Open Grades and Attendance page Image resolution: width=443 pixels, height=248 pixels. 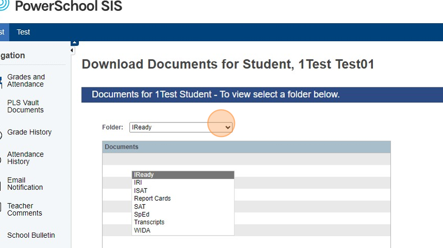pyautogui.click(x=26, y=80)
